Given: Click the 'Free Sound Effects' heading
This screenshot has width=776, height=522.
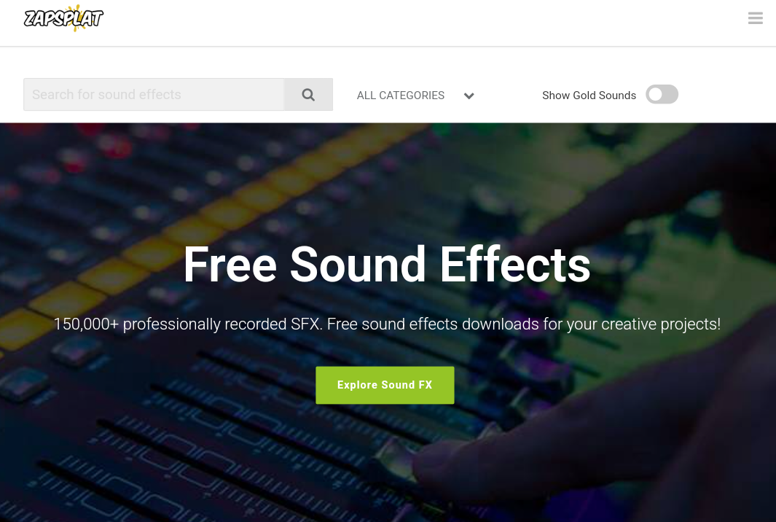Looking at the screenshot, I should [387, 265].
